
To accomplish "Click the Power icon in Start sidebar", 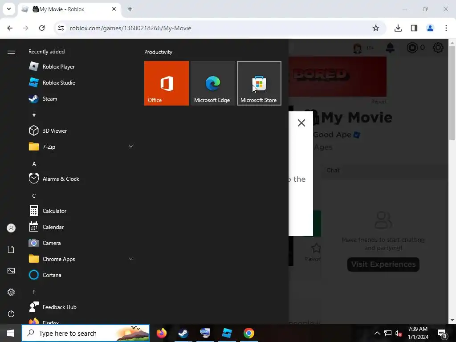I will (11, 313).
